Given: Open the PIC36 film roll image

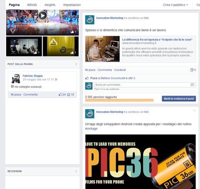Looking at the screenshot, I should pyautogui.click(x=140, y=162).
